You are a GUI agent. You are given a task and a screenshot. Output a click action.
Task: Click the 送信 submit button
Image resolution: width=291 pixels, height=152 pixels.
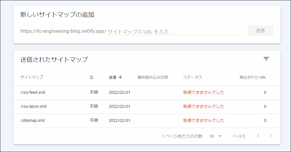coord(260,31)
